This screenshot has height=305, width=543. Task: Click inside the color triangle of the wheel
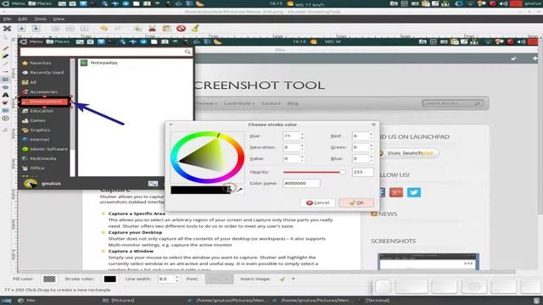click(207, 156)
